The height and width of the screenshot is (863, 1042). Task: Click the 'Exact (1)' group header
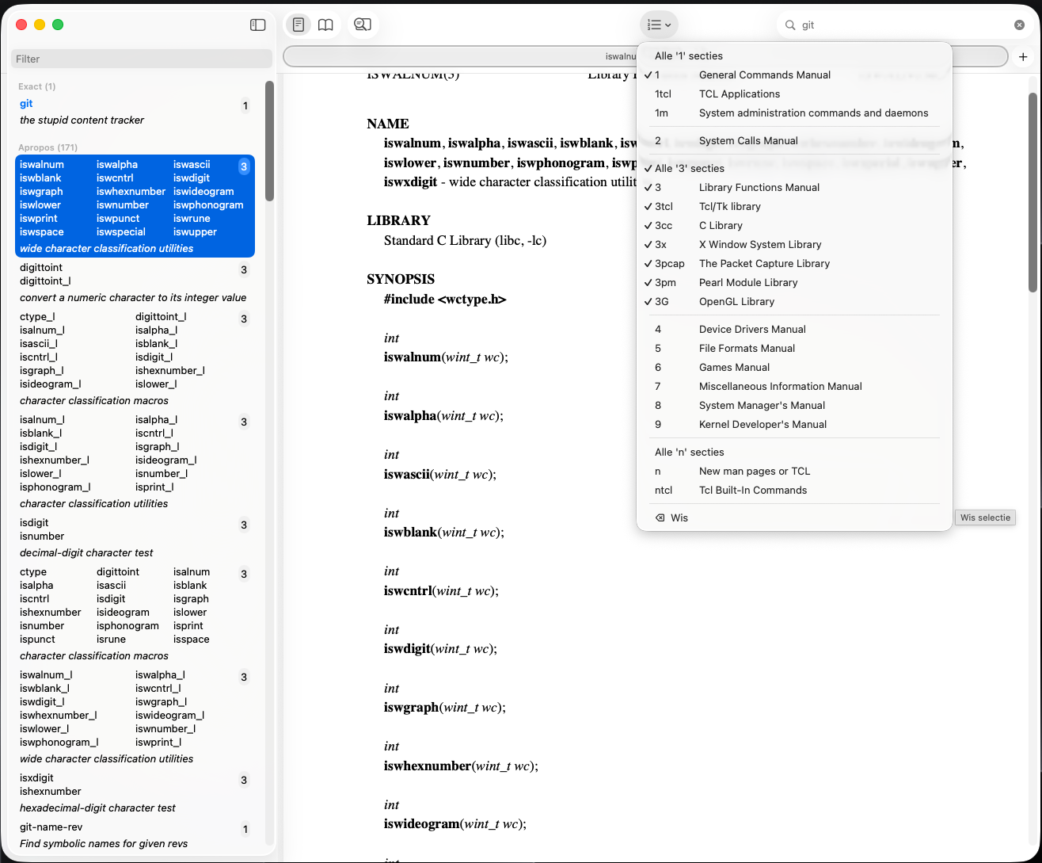37,86
